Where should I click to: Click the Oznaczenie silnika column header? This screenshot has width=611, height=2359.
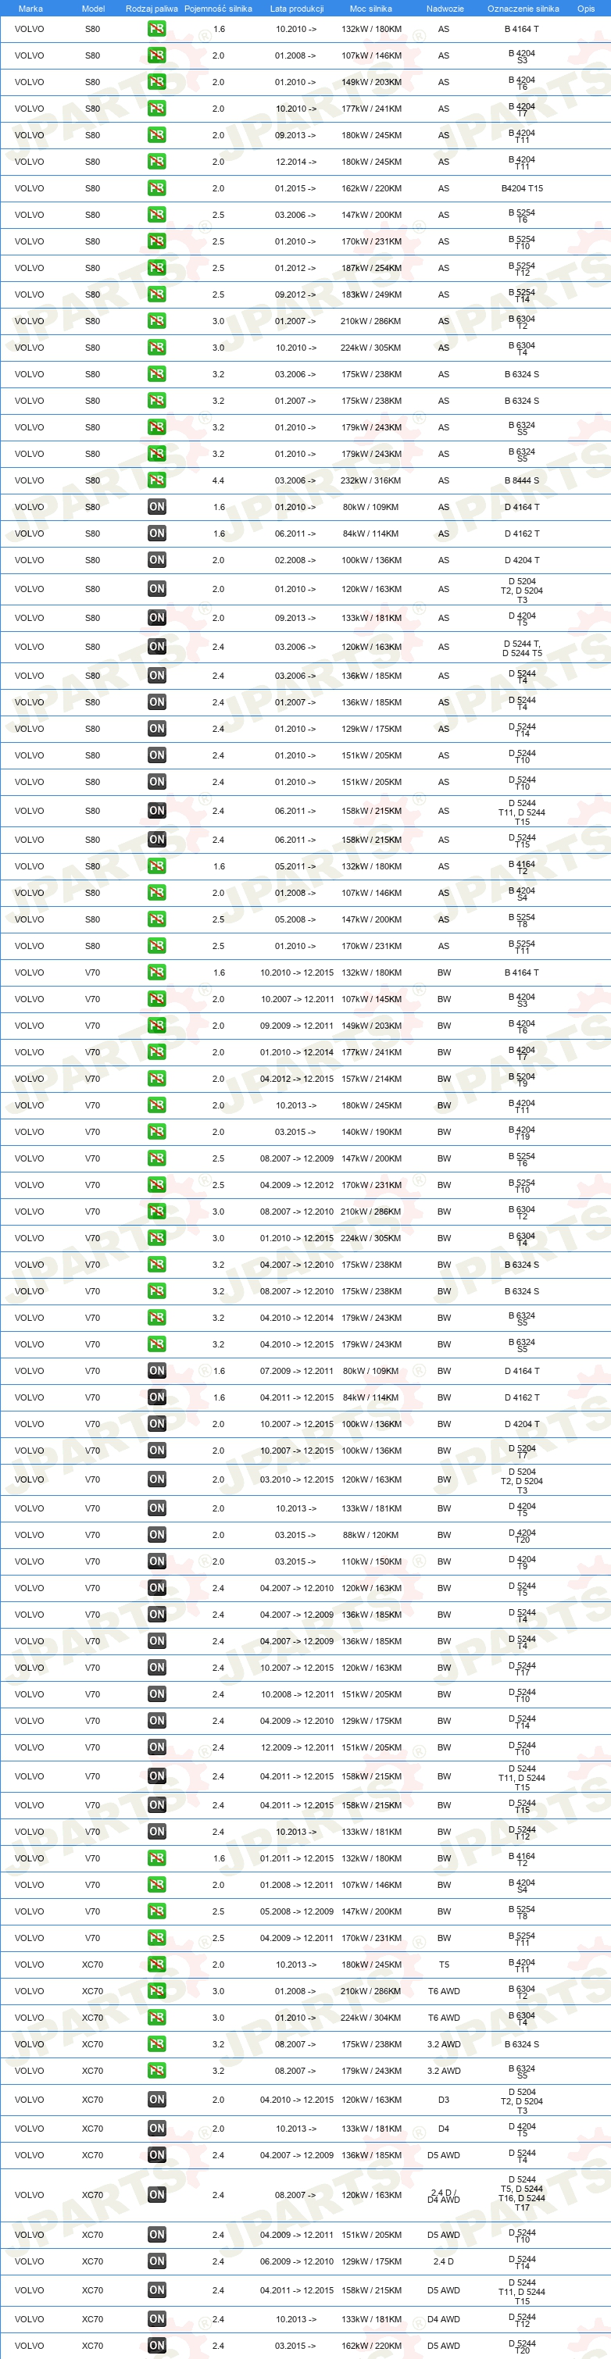523,9
